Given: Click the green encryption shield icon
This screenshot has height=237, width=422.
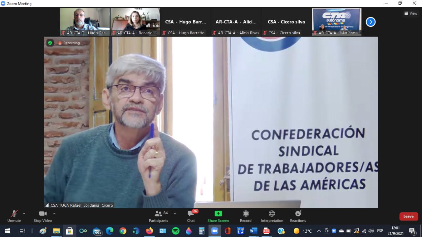Looking at the screenshot, I should [x=50, y=43].
